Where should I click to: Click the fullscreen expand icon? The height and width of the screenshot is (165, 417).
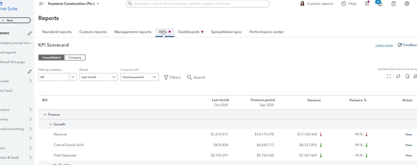pos(389,76)
